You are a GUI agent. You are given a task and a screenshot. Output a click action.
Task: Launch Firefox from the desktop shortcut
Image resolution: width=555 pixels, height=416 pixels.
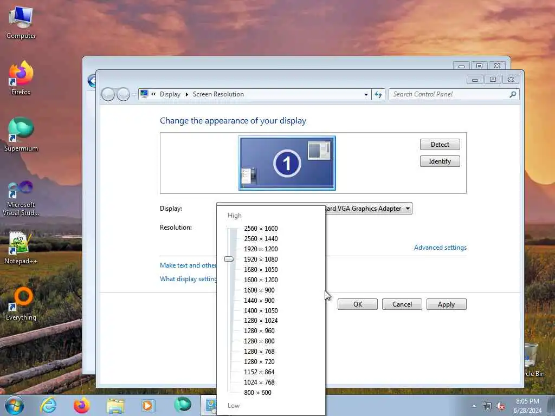[x=21, y=78]
